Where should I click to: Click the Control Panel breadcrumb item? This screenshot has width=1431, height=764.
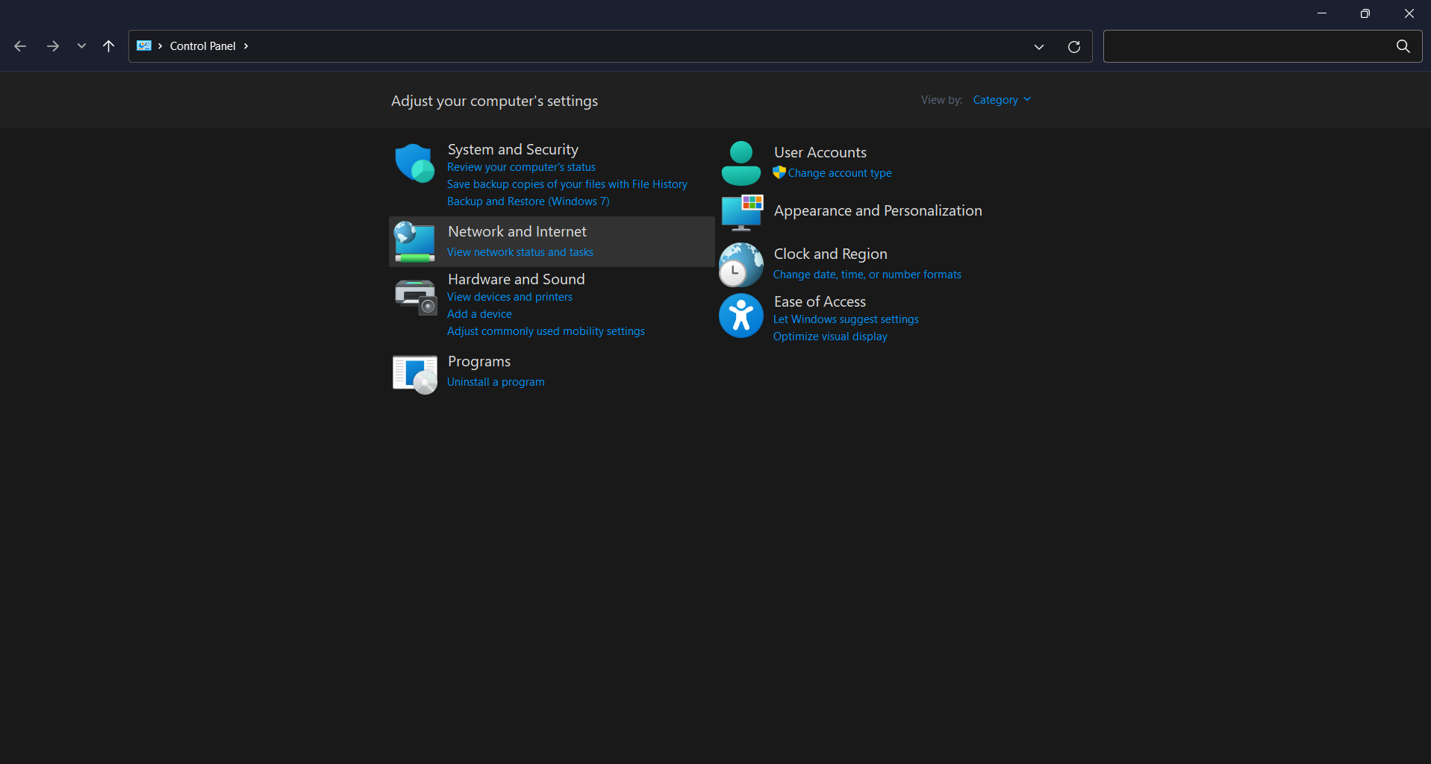(202, 46)
